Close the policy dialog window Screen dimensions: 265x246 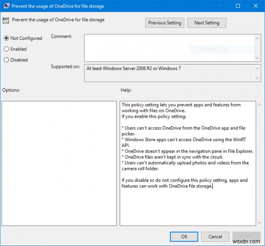pyautogui.click(x=256, y=6)
